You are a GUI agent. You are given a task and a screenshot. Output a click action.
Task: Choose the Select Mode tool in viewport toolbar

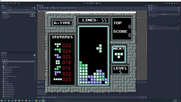(38, 8)
